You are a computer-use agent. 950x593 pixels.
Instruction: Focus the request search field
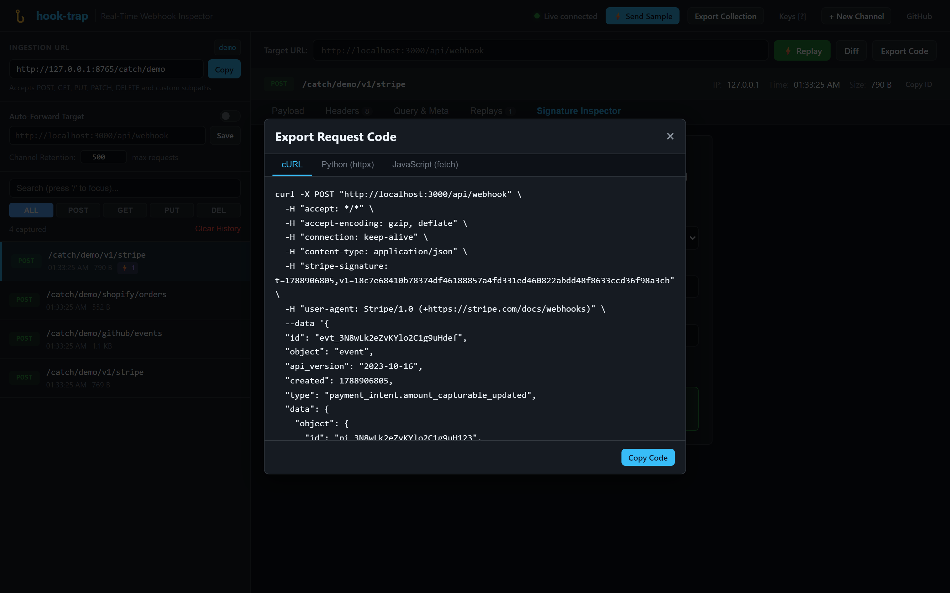pos(125,188)
